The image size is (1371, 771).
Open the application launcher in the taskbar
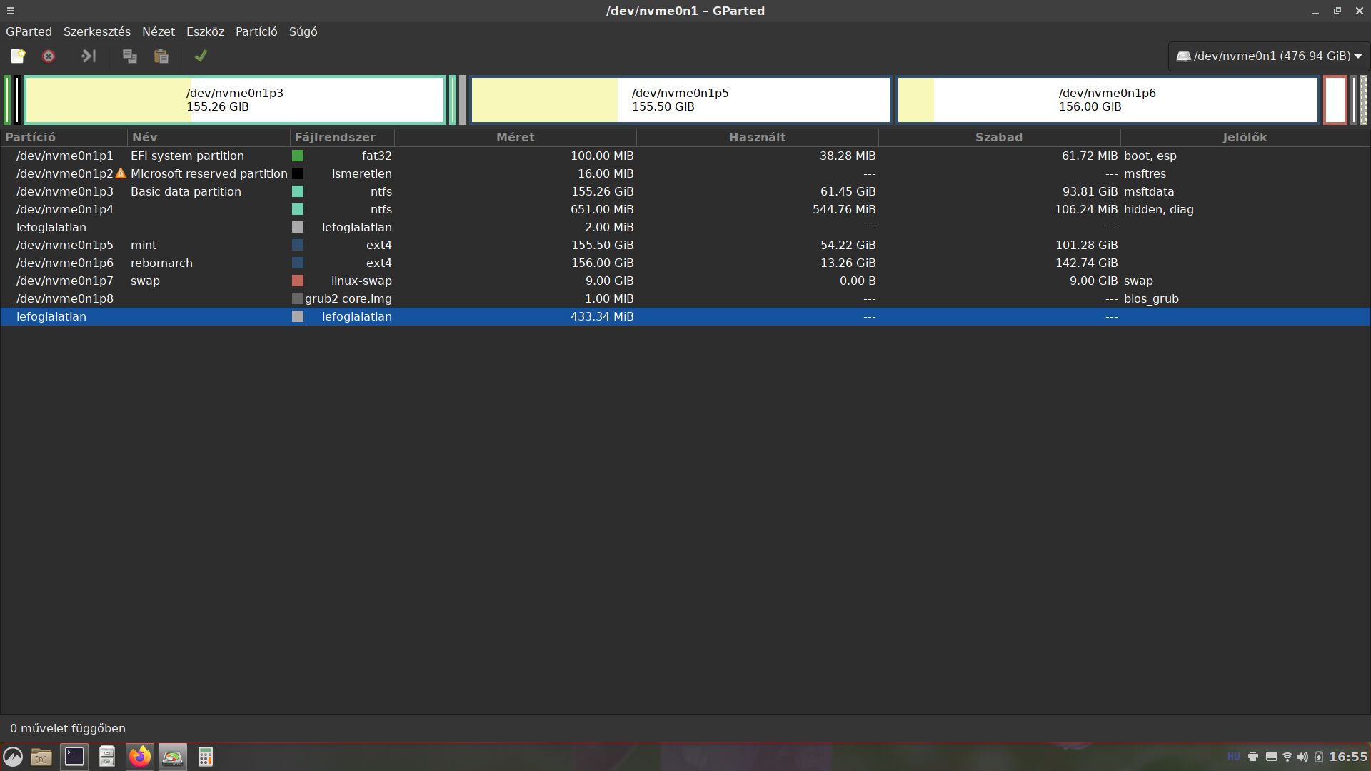pos(13,757)
